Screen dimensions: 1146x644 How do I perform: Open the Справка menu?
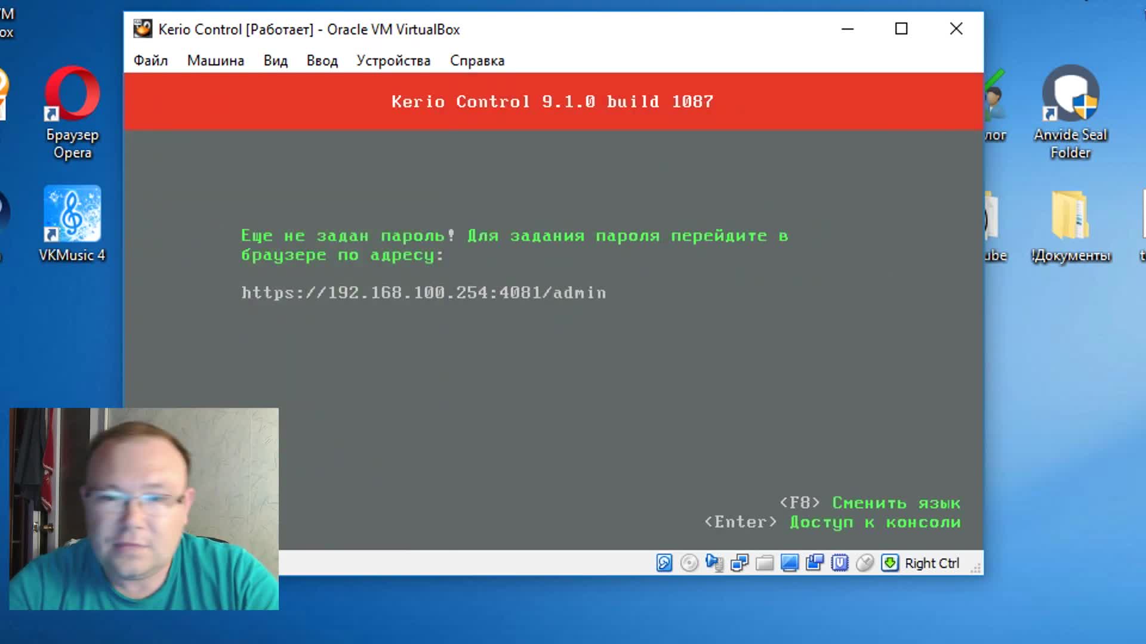coord(477,61)
